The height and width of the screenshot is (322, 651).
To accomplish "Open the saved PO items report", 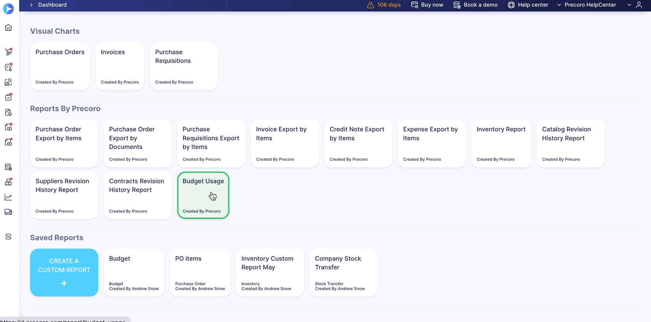I will (200, 273).
